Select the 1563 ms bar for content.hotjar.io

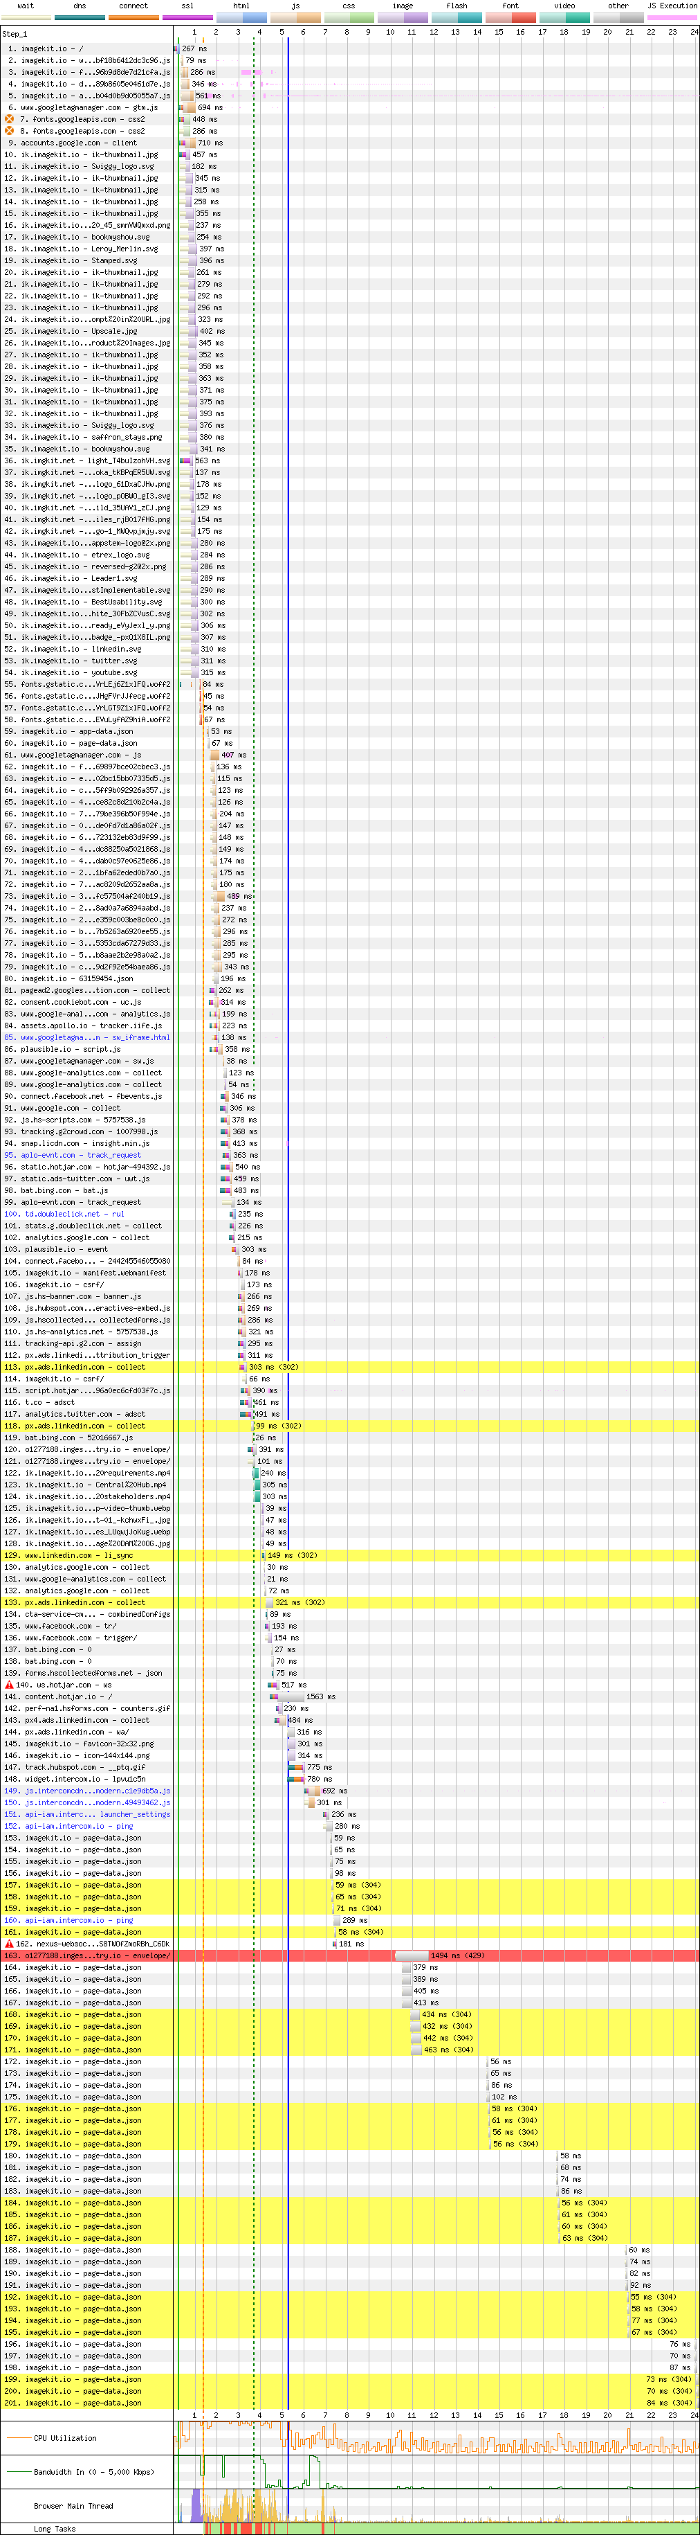click(x=291, y=1696)
